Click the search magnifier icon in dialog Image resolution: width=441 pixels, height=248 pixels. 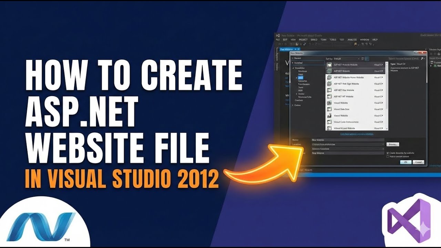(422, 59)
